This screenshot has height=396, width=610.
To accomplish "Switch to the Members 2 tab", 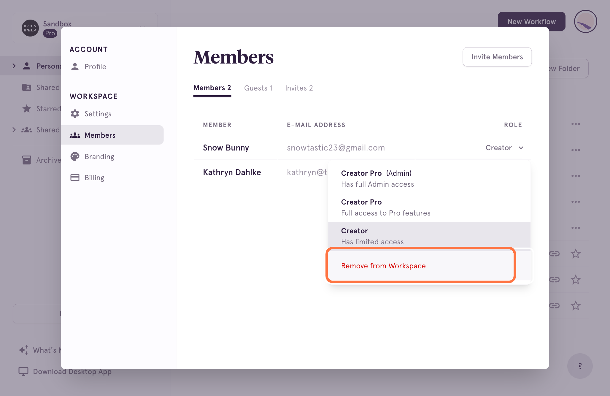I will 212,88.
